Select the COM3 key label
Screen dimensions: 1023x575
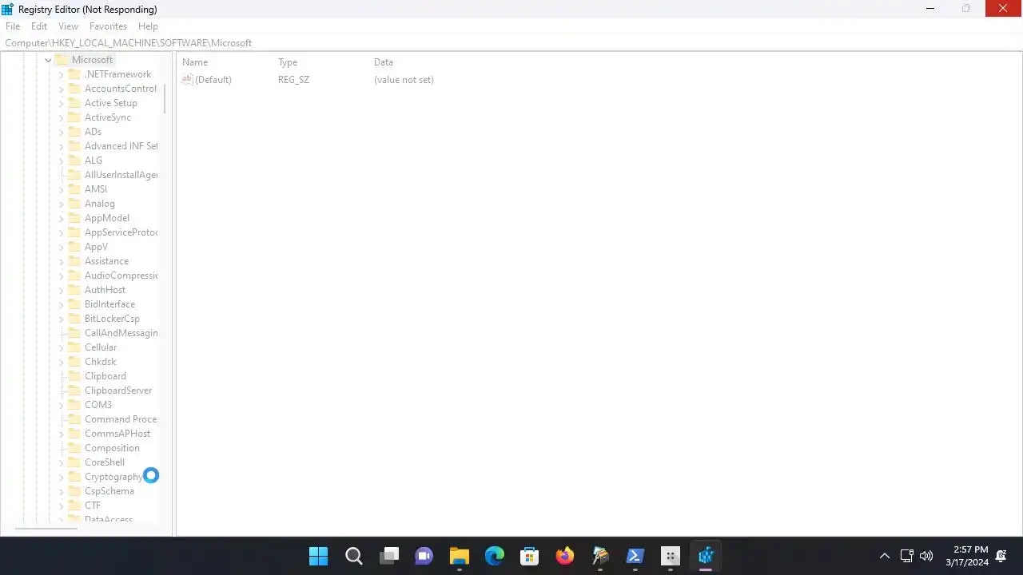point(98,405)
